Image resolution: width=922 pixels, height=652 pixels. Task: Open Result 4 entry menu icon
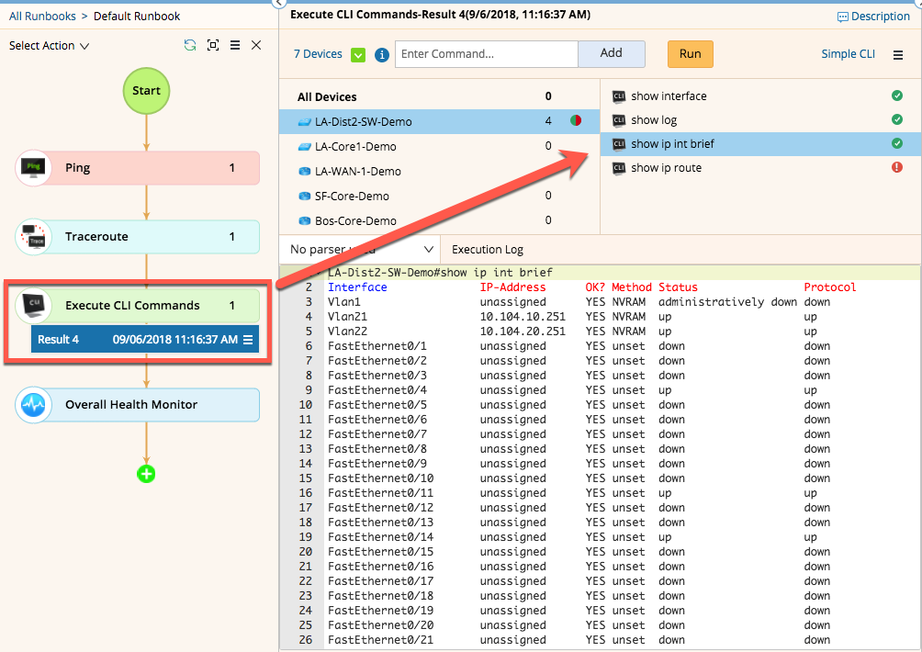tap(248, 340)
